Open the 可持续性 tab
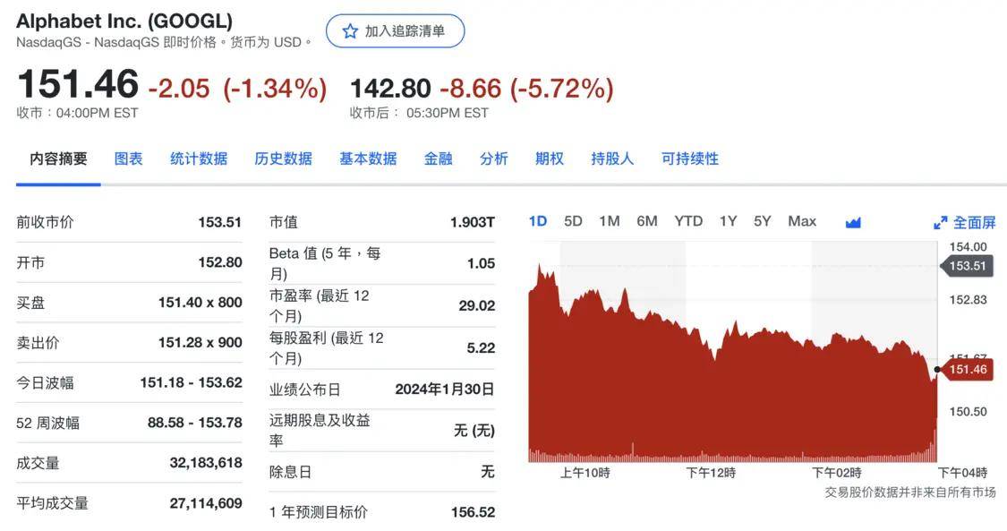The width and height of the screenshot is (1007, 531). point(690,158)
